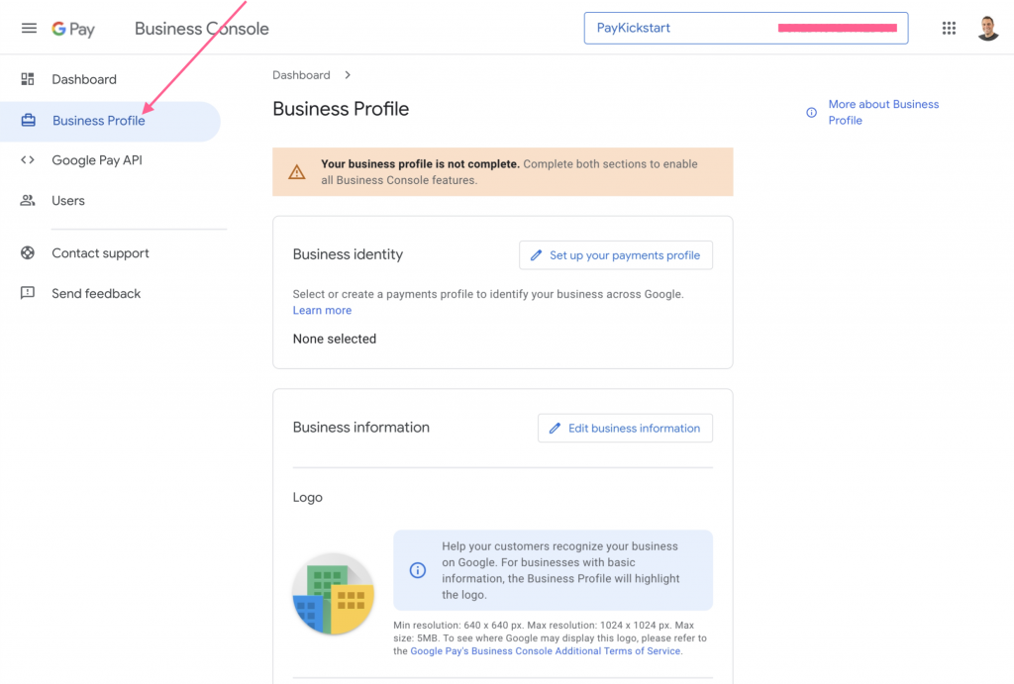Open the Learn more link

click(322, 310)
